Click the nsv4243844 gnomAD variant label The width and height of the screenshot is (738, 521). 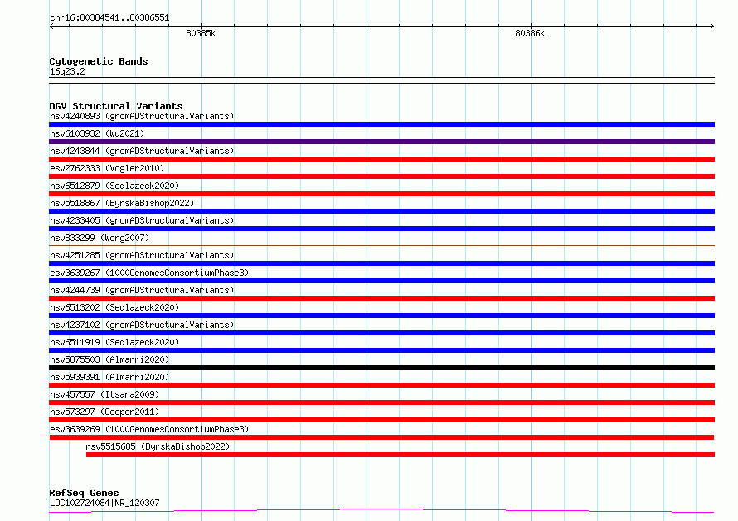tap(142, 151)
